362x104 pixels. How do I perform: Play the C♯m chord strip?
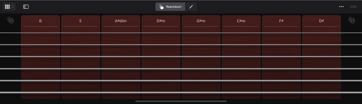241,57
